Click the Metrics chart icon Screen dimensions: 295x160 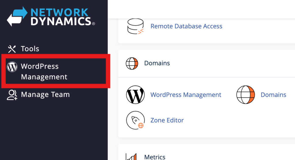tap(132, 157)
